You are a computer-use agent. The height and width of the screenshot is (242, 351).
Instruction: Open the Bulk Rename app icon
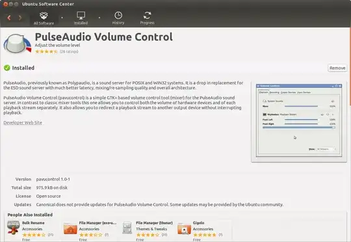13,228
